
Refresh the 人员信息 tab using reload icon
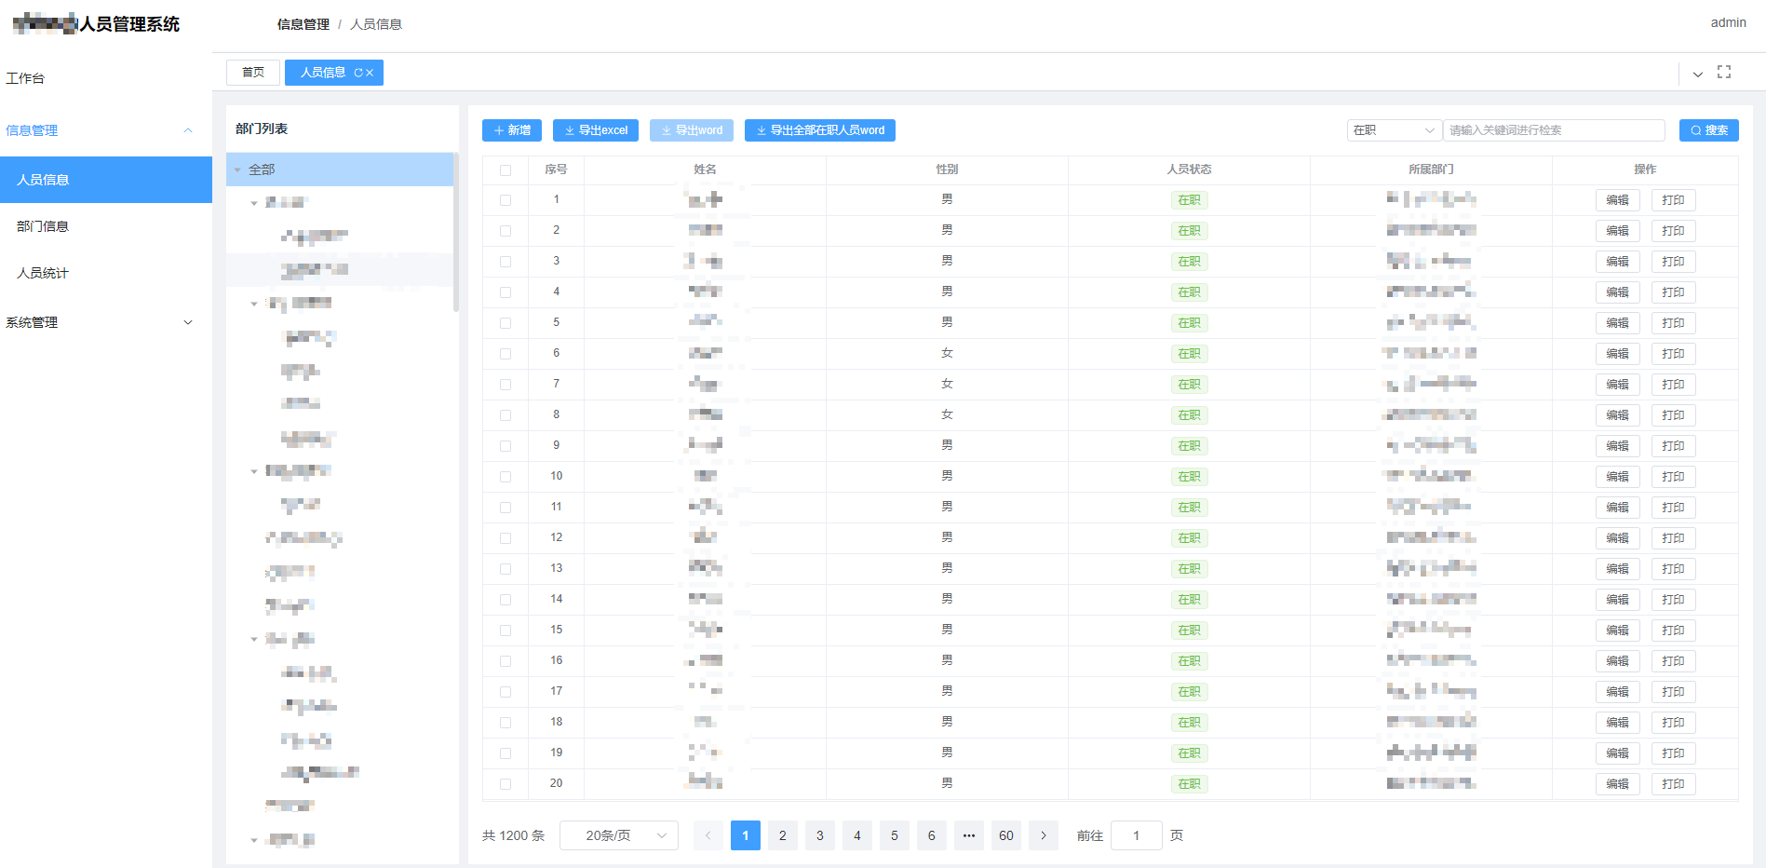[358, 73]
